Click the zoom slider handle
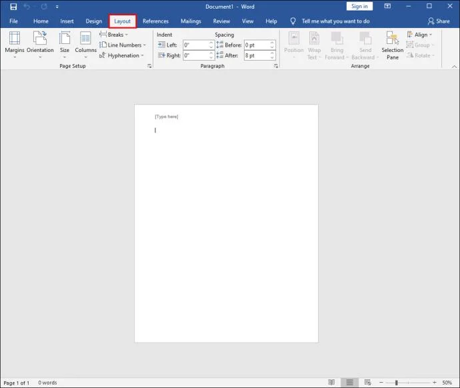460x388 pixels. pos(397,383)
